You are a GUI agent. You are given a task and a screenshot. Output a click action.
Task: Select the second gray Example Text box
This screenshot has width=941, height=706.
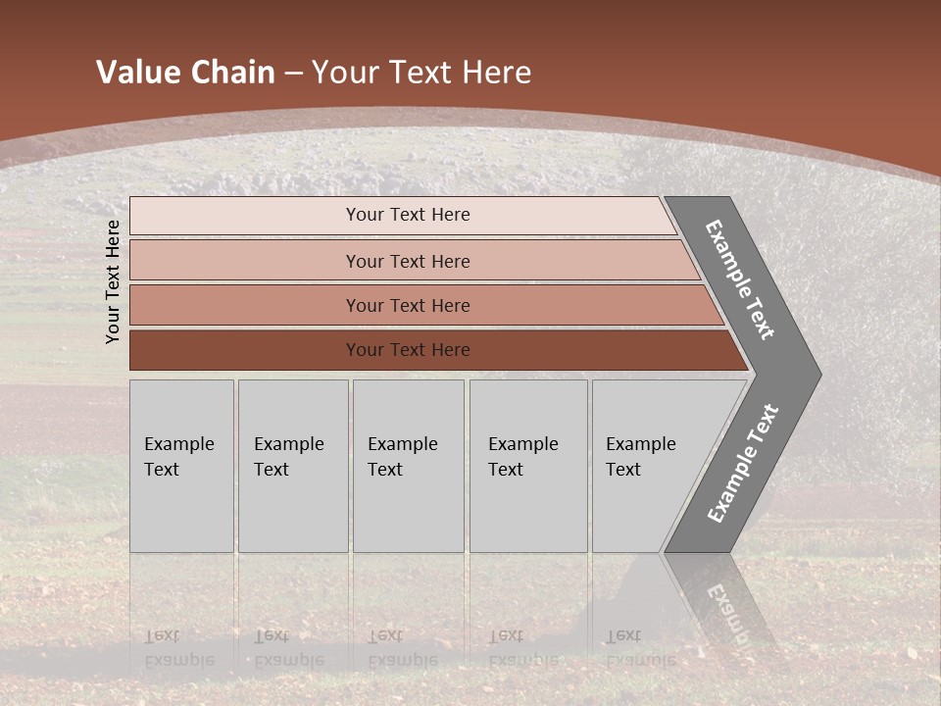point(293,466)
